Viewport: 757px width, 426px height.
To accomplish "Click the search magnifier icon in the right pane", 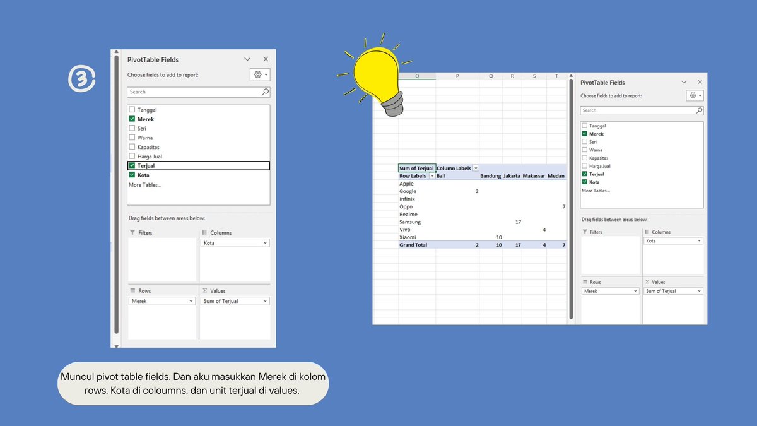I will click(699, 110).
